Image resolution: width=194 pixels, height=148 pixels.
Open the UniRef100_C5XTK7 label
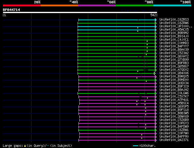(x=174, y=97)
